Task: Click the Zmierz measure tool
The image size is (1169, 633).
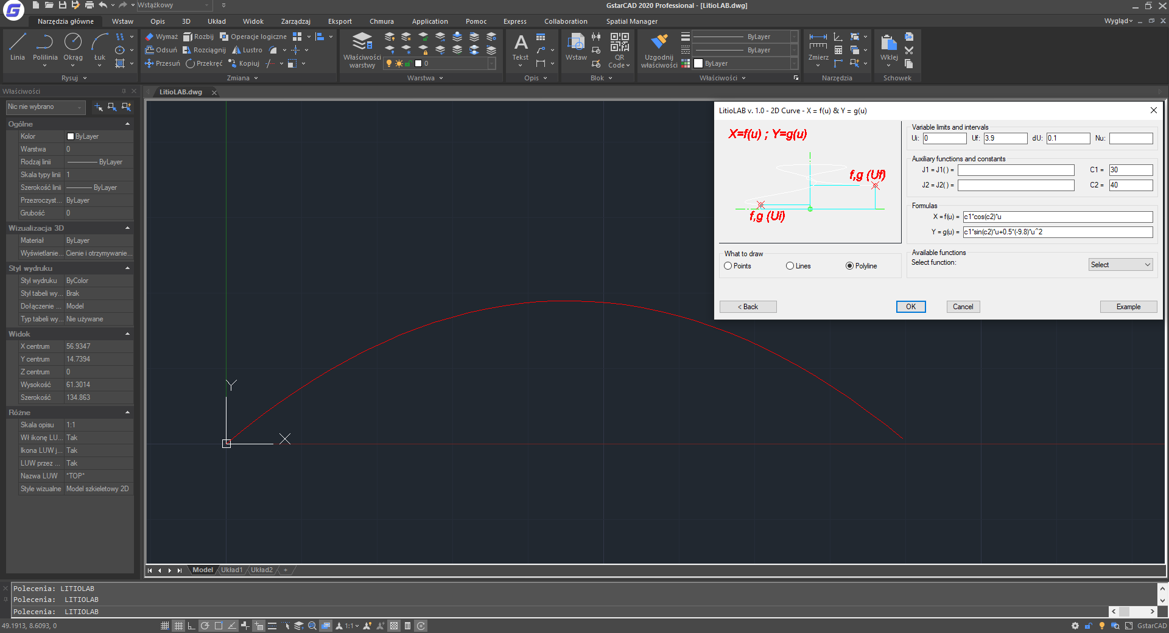Action: [818, 47]
